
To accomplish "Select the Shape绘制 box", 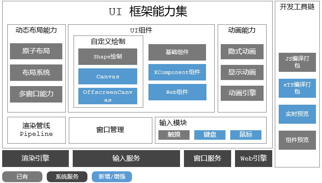I will [x=107, y=57].
